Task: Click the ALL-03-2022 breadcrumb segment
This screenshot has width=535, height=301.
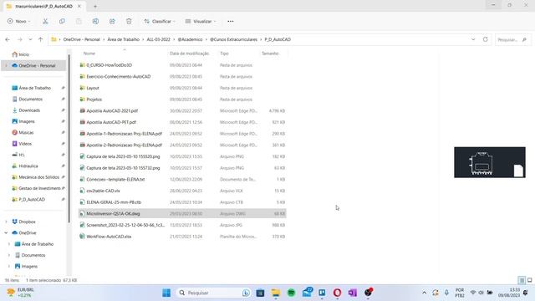Action: click(158, 39)
